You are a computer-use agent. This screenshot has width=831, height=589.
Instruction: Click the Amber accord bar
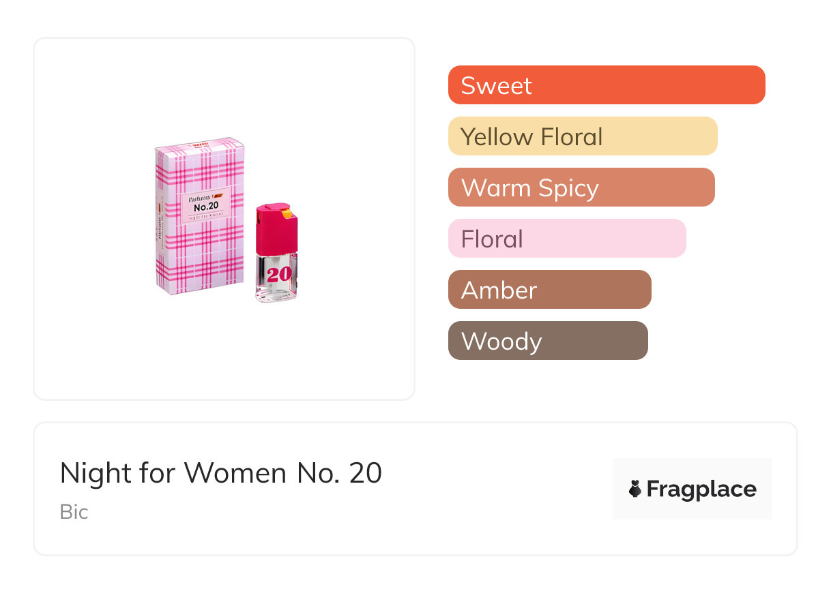(x=549, y=290)
